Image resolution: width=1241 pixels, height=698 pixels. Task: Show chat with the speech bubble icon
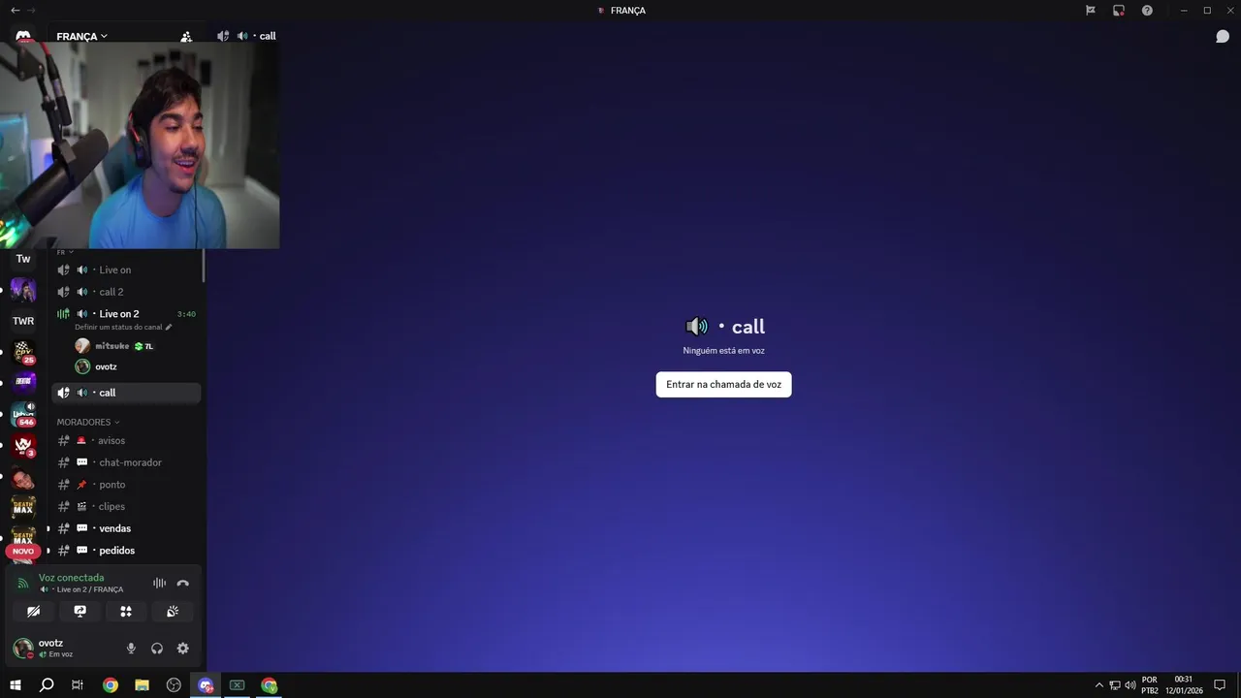pos(1223,36)
